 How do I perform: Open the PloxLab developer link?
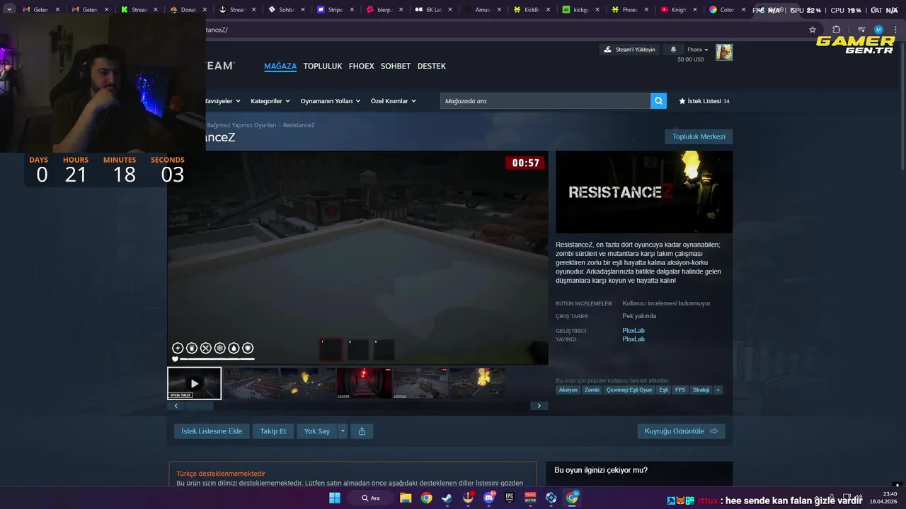click(x=633, y=330)
